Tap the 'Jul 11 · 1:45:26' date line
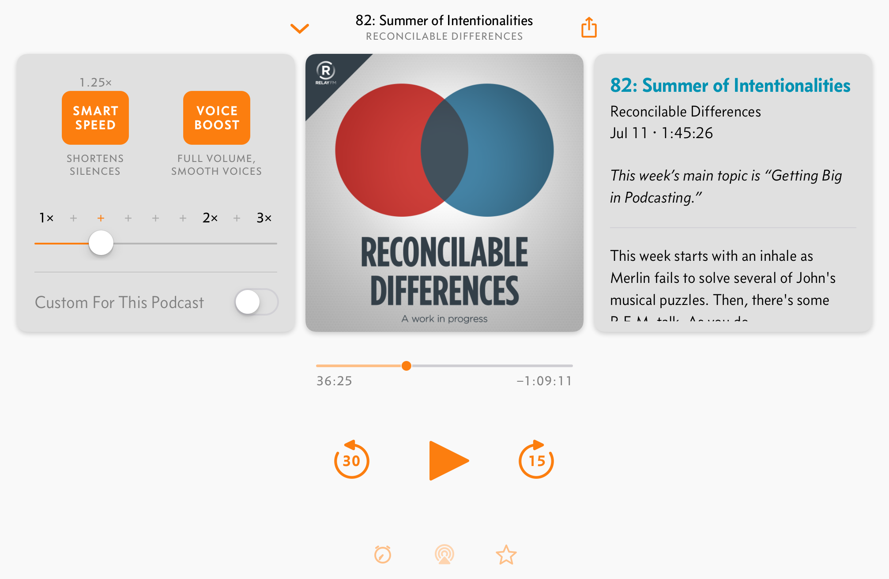This screenshot has width=889, height=579. (x=661, y=133)
